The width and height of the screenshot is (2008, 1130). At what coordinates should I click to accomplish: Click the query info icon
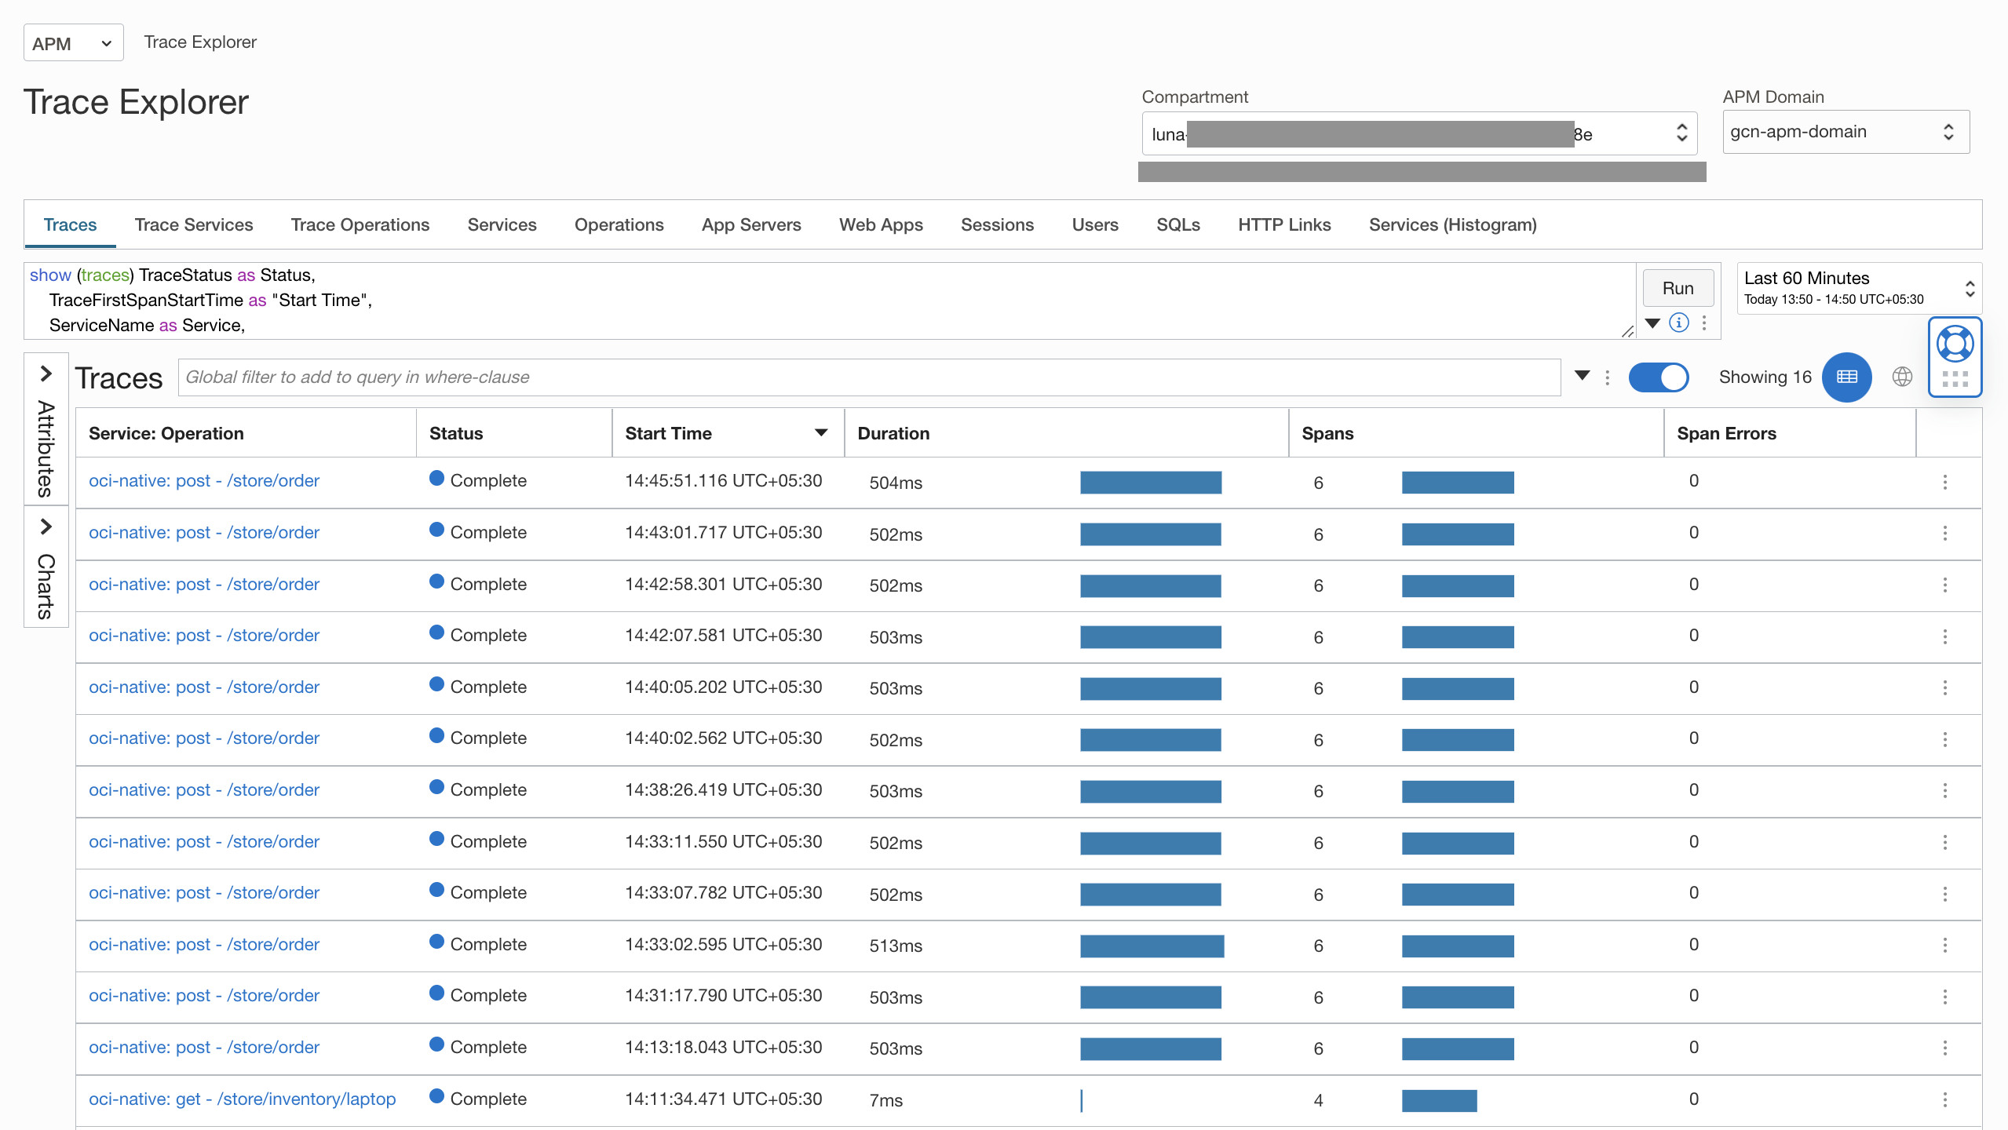(1678, 323)
